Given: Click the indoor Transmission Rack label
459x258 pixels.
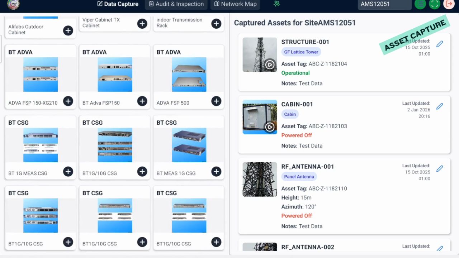Looking at the screenshot, I should [179, 23].
